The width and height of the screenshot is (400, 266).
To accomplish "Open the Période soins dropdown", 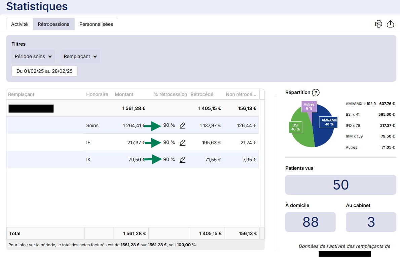I will pos(33,56).
